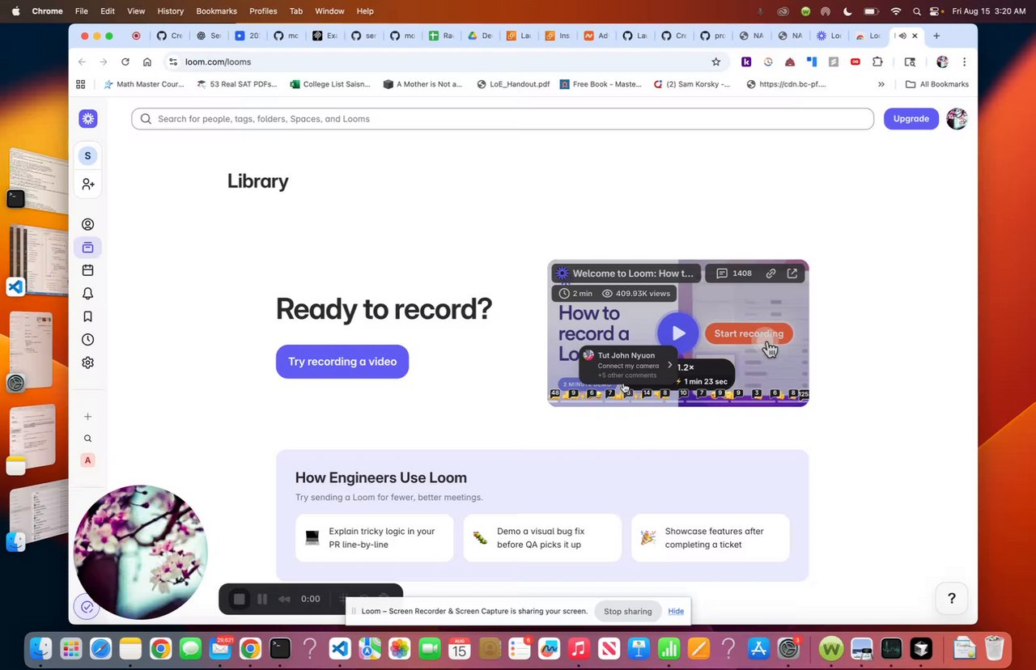
Task: Open Visual Studio Code from the Dock
Action: pos(340,648)
